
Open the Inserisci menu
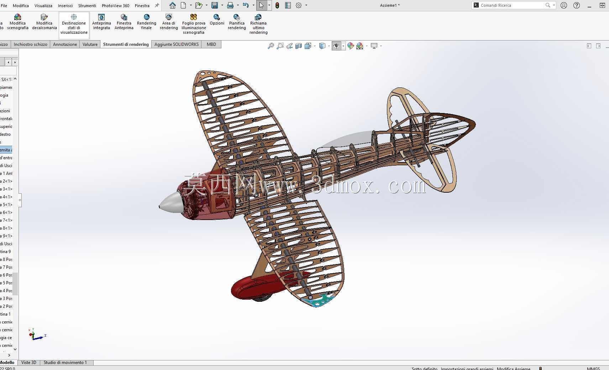65,6
